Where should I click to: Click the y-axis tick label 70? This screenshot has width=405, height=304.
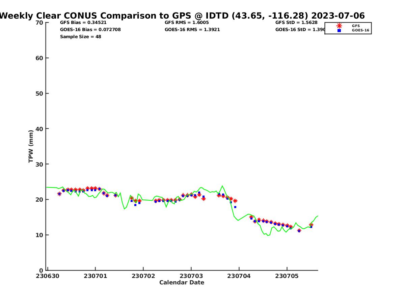(39, 23)
